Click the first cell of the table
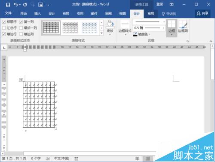This screenshot has height=162, width=215. (x=25, y=85)
